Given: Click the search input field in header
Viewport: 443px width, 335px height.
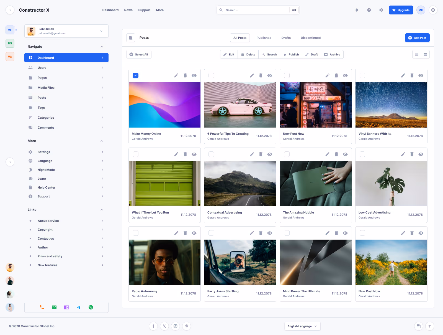Looking at the screenshot, I should pyautogui.click(x=258, y=10).
